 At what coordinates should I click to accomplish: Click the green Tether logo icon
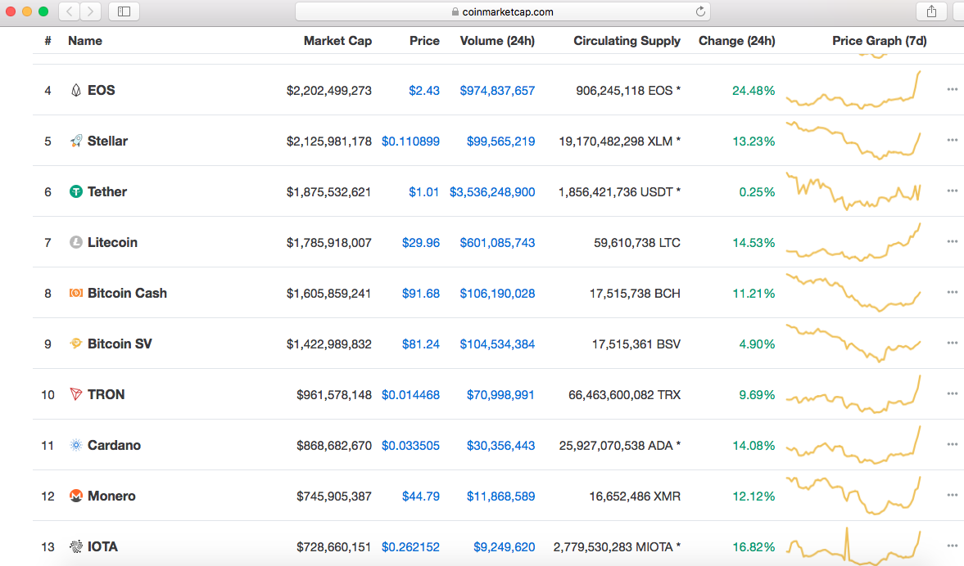(75, 191)
